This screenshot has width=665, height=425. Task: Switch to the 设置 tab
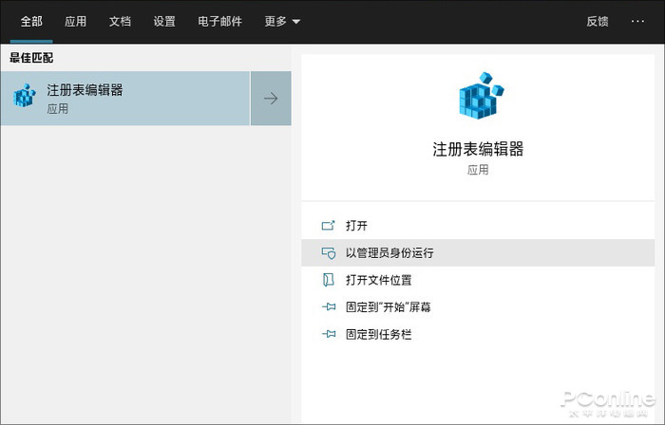click(x=164, y=21)
